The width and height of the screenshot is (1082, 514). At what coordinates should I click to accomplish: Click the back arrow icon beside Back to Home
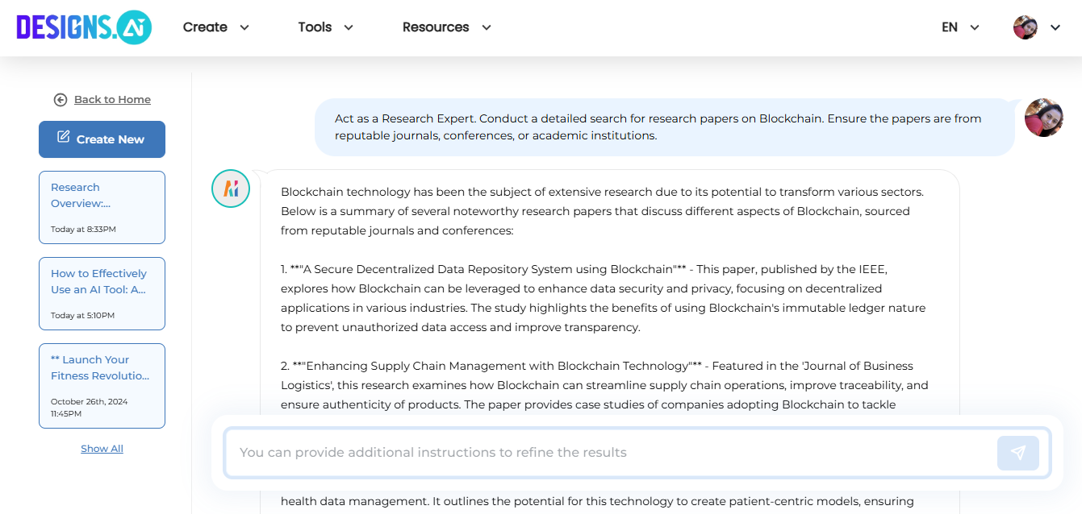(60, 99)
